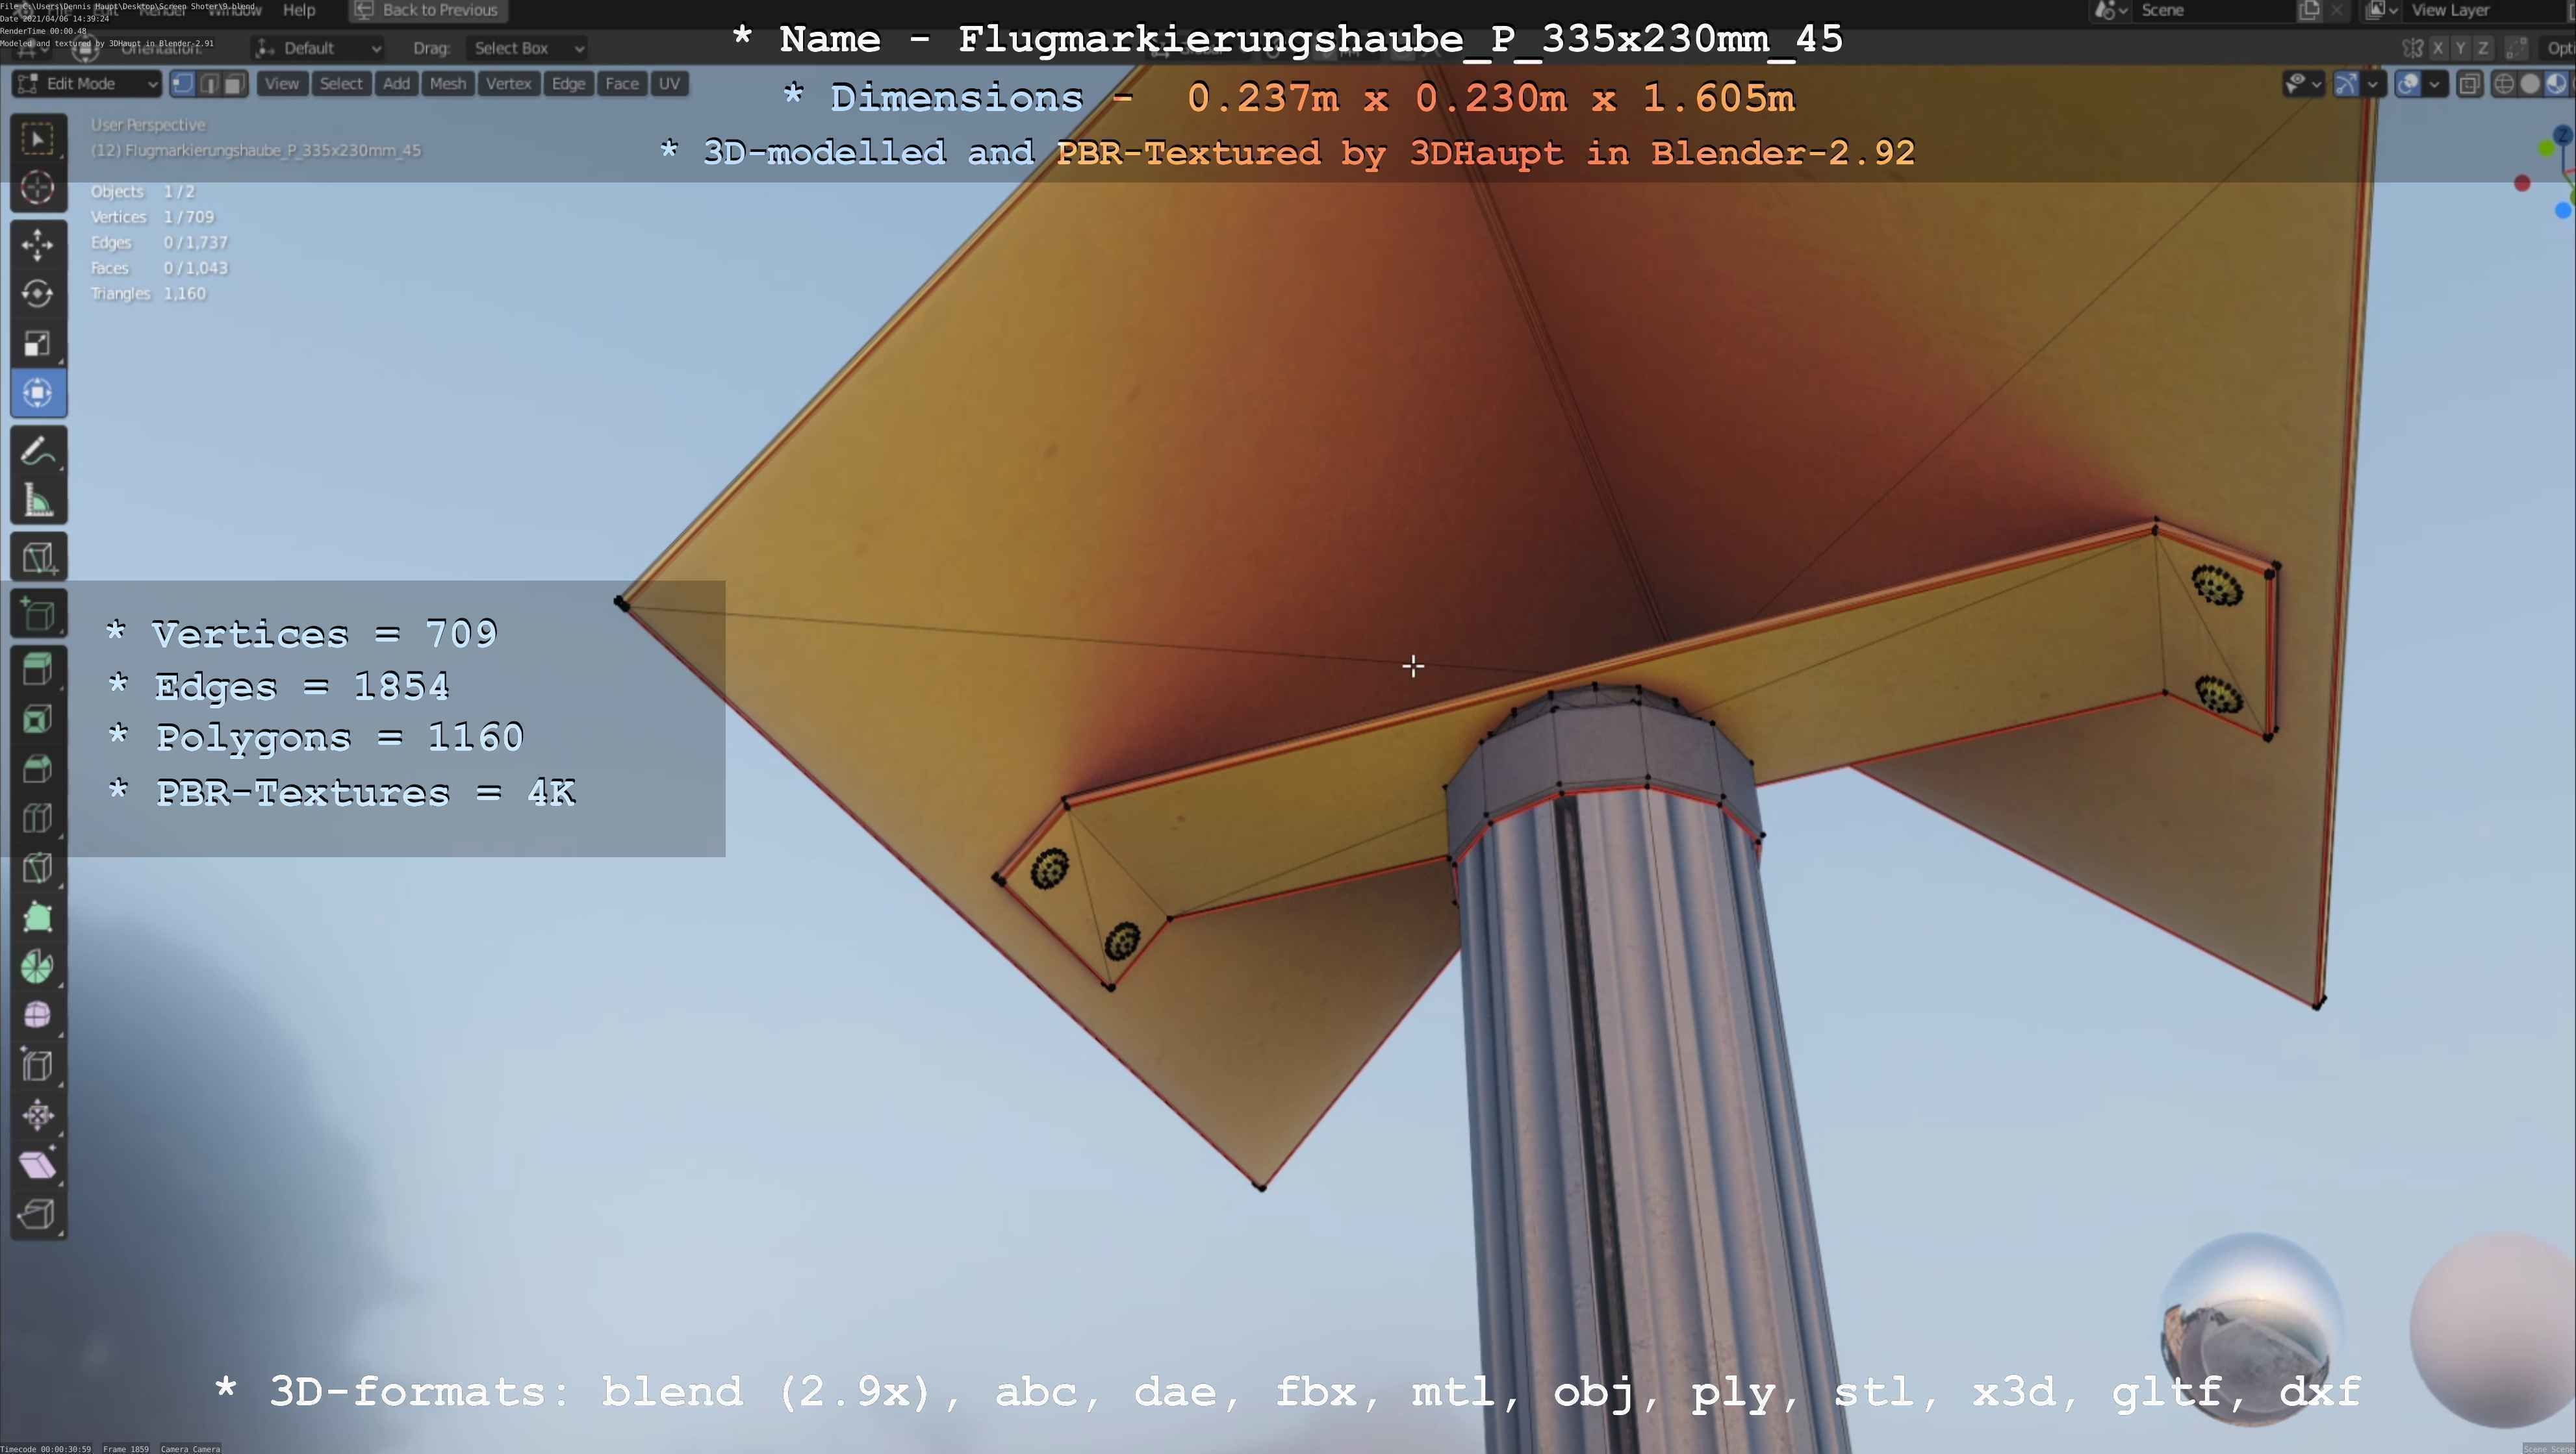Select the Annotate pencil tool

(38, 451)
